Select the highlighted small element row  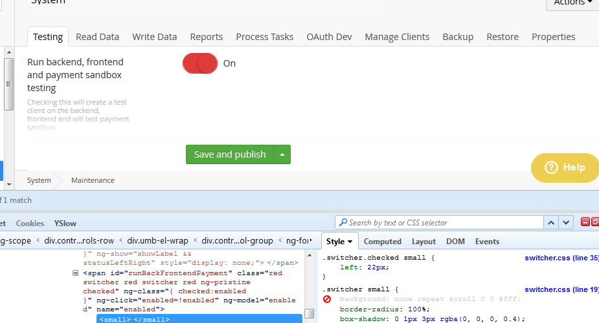pos(199,319)
